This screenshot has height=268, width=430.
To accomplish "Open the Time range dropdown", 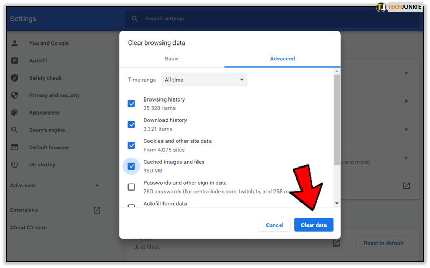I will (x=204, y=80).
